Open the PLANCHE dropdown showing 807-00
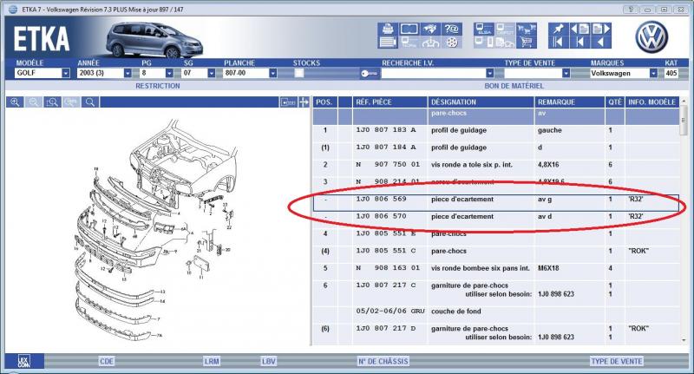 point(273,73)
